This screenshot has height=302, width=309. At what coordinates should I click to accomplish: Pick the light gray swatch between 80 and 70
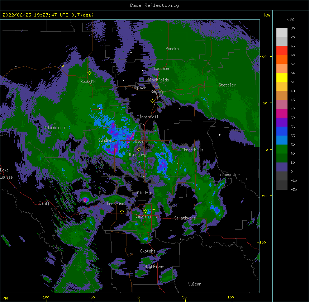coord(282,33)
